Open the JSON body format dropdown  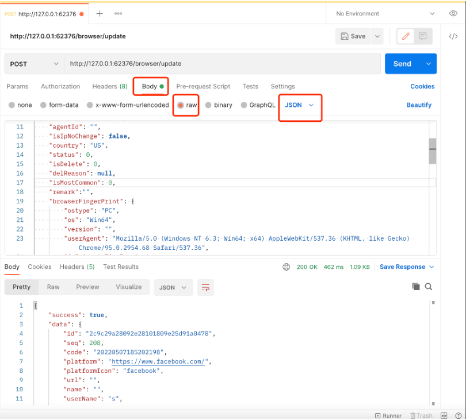[x=299, y=105]
